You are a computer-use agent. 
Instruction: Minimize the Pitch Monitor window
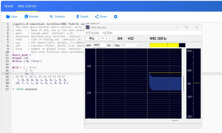pyautogui.click(x=176, y=27)
